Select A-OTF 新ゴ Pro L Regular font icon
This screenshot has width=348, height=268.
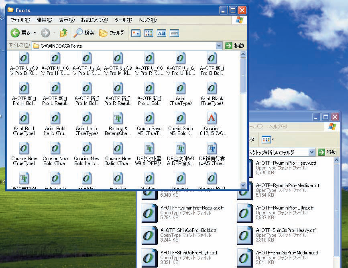pyautogui.click(x=55, y=89)
